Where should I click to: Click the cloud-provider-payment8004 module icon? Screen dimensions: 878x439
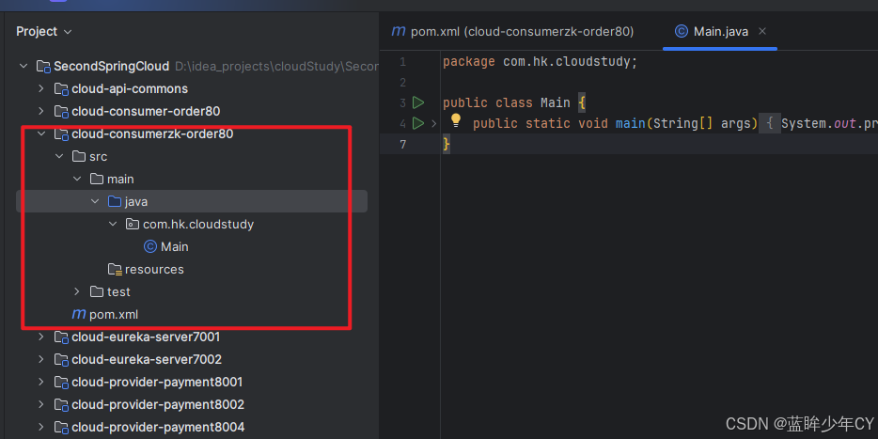(61, 427)
